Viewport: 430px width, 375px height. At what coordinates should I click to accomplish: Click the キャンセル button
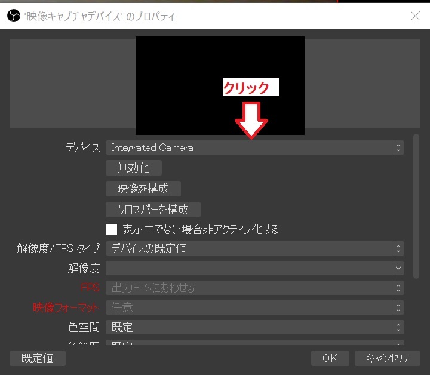[387, 358]
